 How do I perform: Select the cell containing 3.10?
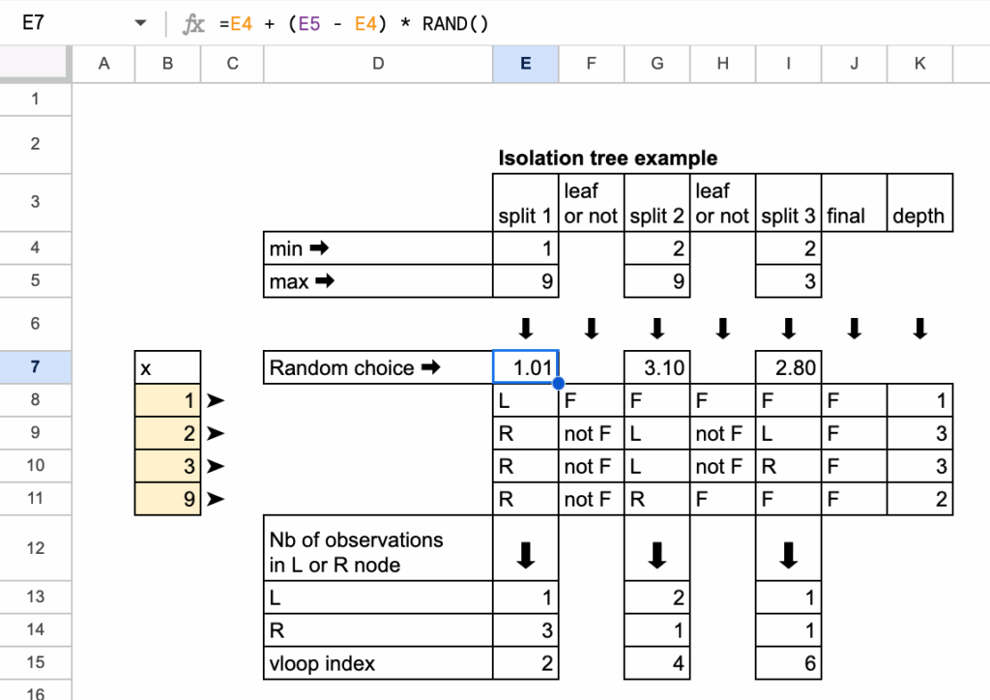(656, 367)
